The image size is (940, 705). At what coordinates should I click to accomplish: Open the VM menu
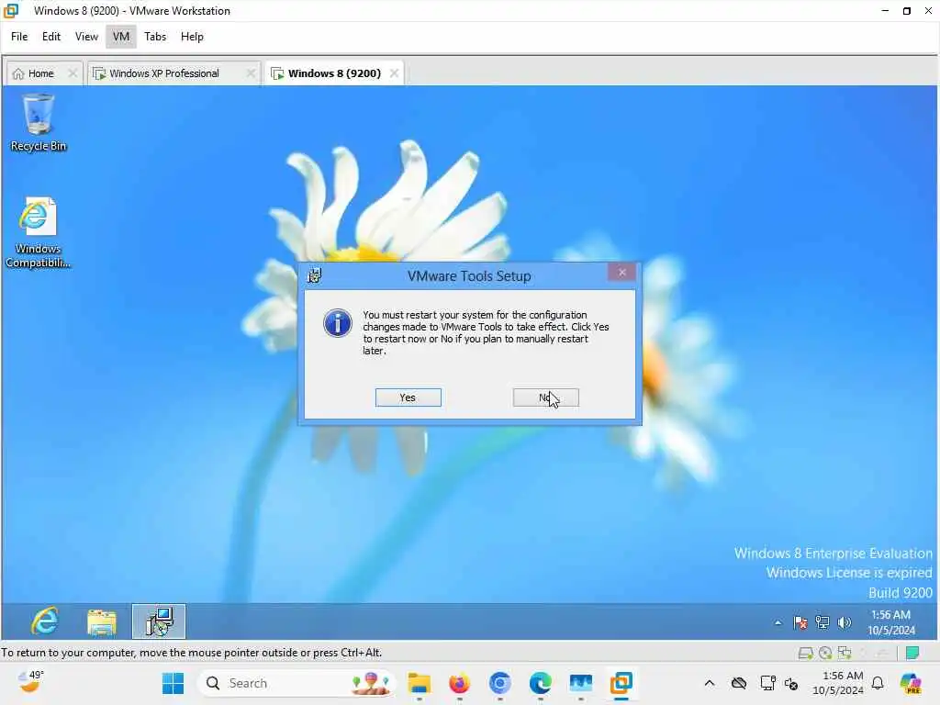121,37
